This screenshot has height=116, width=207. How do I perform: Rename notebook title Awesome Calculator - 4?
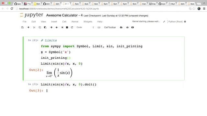click(x=64, y=15)
